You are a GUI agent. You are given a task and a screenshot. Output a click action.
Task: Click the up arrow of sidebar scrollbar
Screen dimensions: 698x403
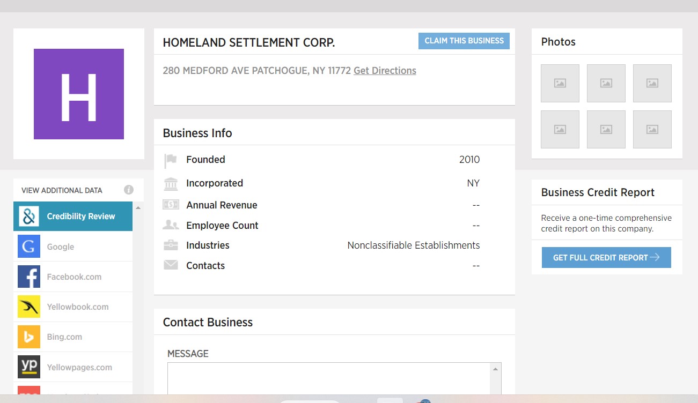pos(138,207)
